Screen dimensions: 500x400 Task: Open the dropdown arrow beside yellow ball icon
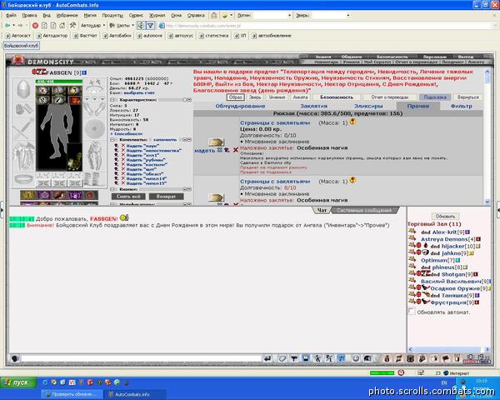231,15
